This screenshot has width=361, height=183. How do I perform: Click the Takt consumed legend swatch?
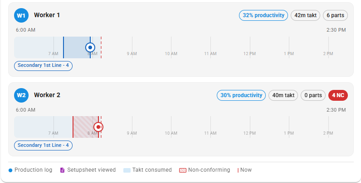(x=127, y=170)
